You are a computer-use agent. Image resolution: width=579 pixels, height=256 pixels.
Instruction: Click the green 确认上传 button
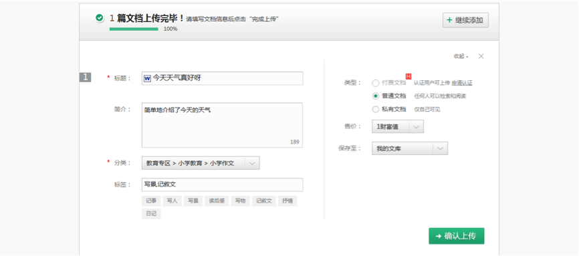pyautogui.click(x=456, y=236)
